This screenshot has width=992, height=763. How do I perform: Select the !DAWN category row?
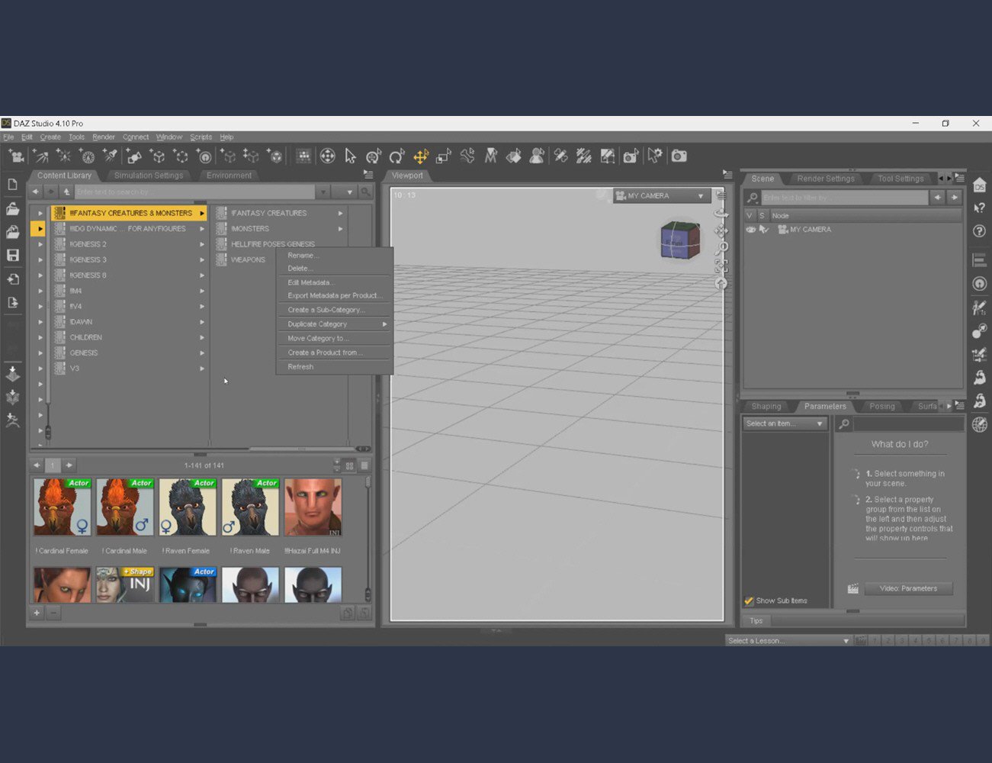pos(130,322)
